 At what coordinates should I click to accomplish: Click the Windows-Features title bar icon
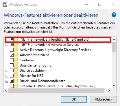pyautogui.click(x=5, y=5)
